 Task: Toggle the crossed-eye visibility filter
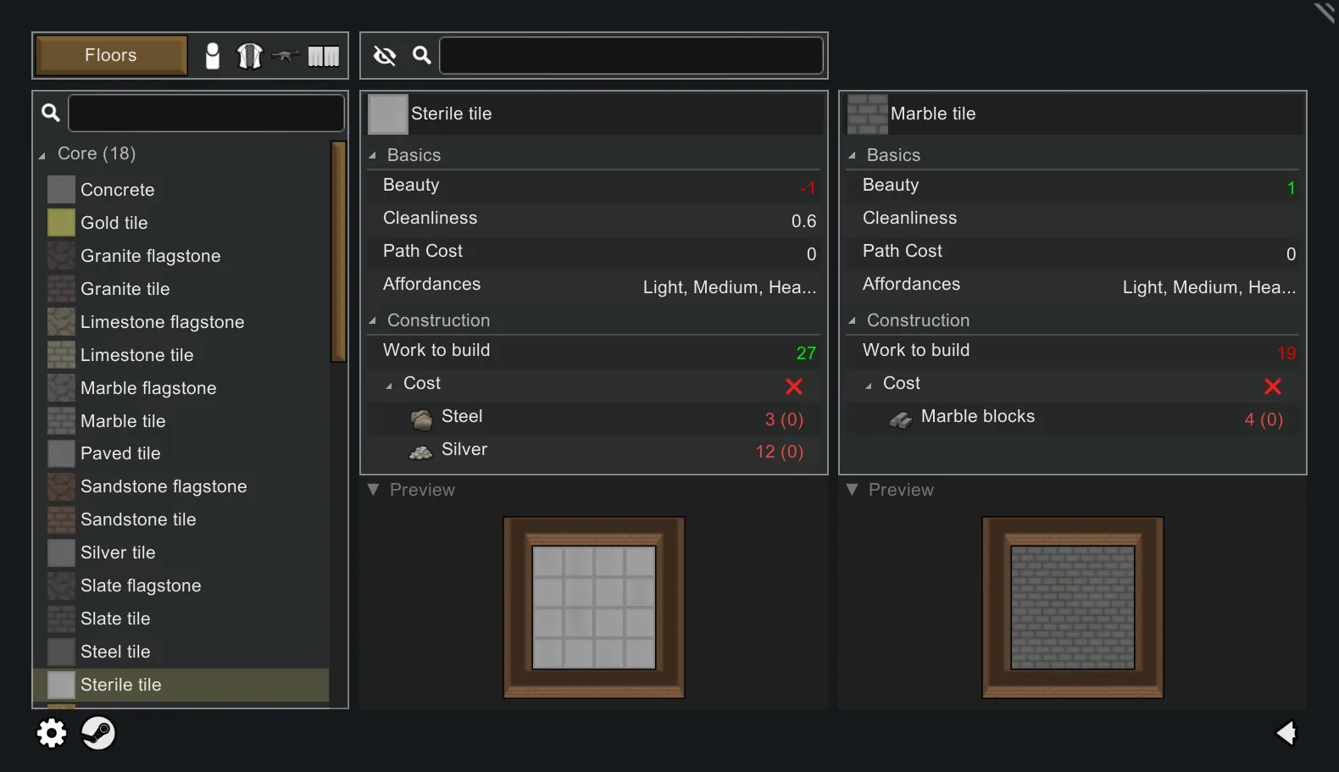coord(385,56)
